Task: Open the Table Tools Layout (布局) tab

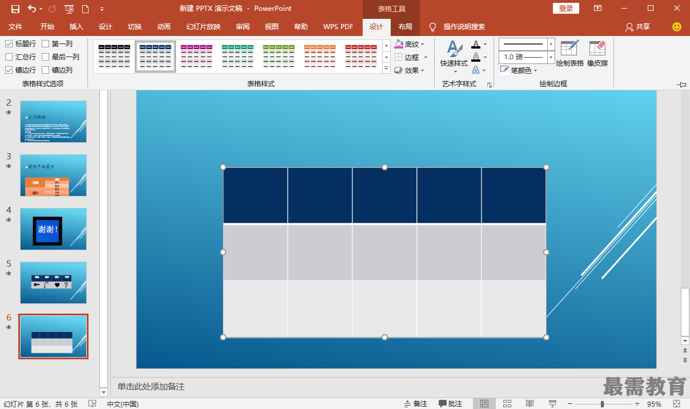Action: click(x=406, y=27)
